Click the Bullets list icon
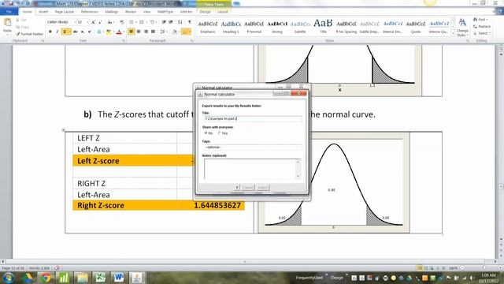Viewport: 504px width, 284px height. [132, 22]
